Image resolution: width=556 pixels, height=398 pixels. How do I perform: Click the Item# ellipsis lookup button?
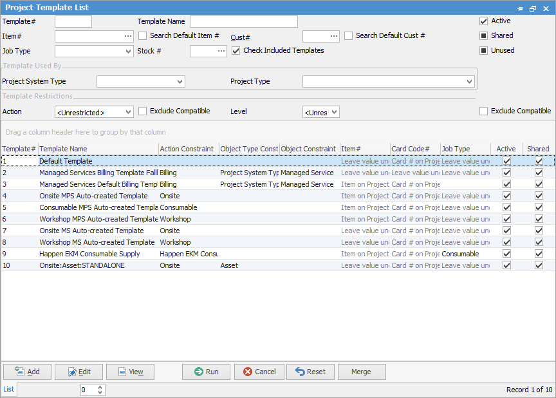click(128, 36)
